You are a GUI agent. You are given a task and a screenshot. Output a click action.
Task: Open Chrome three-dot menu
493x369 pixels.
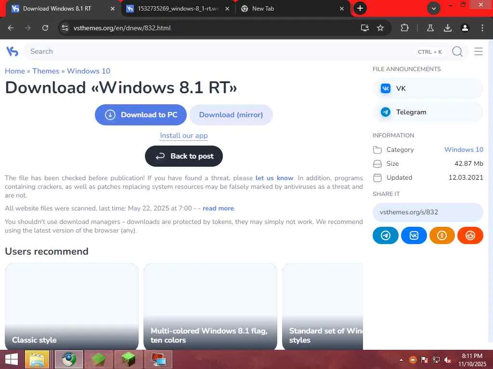(x=482, y=28)
